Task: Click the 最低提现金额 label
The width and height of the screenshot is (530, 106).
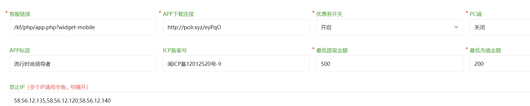Action: (332, 51)
